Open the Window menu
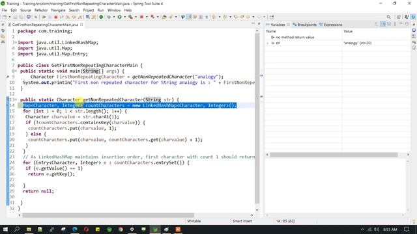The width and height of the screenshot is (417, 234). click(114, 10)
